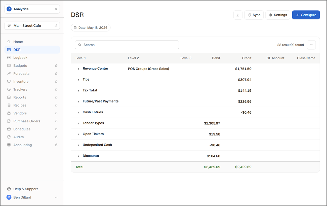Click the search magnifier icon
327x206 pixels.
tap(80, 45)
